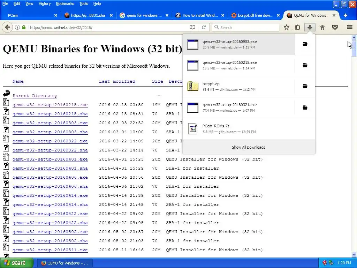This screenshot has height=268, width=357.
Task: Click antivirus shield icon in system tray
Action: (x=325, y=263)
